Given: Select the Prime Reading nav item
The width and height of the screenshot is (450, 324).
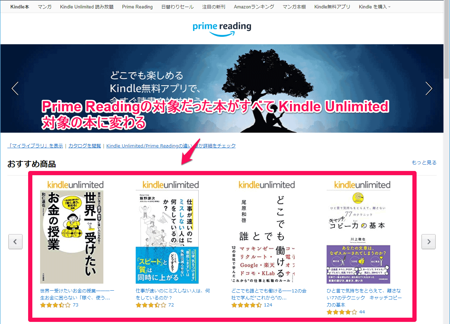Looking at the screenshot, I should click(x=137, y=7).
